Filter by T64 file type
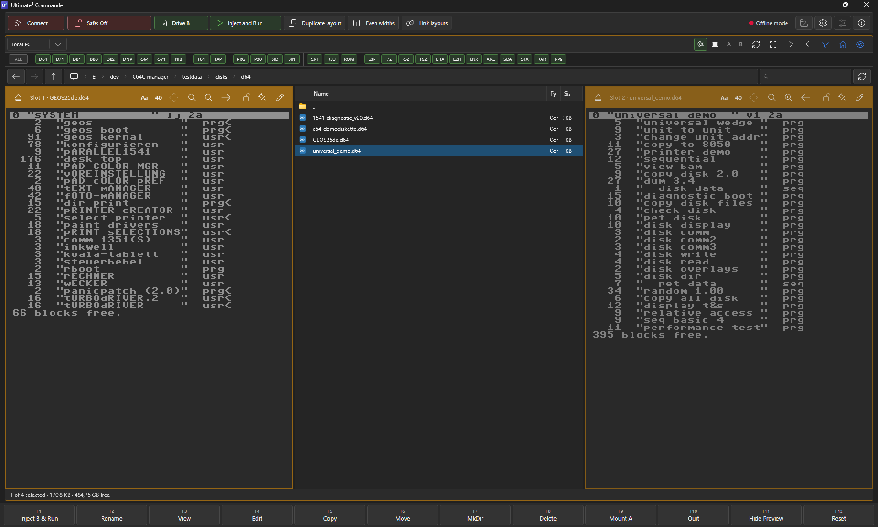878x527 pixels. coord(201,59)
